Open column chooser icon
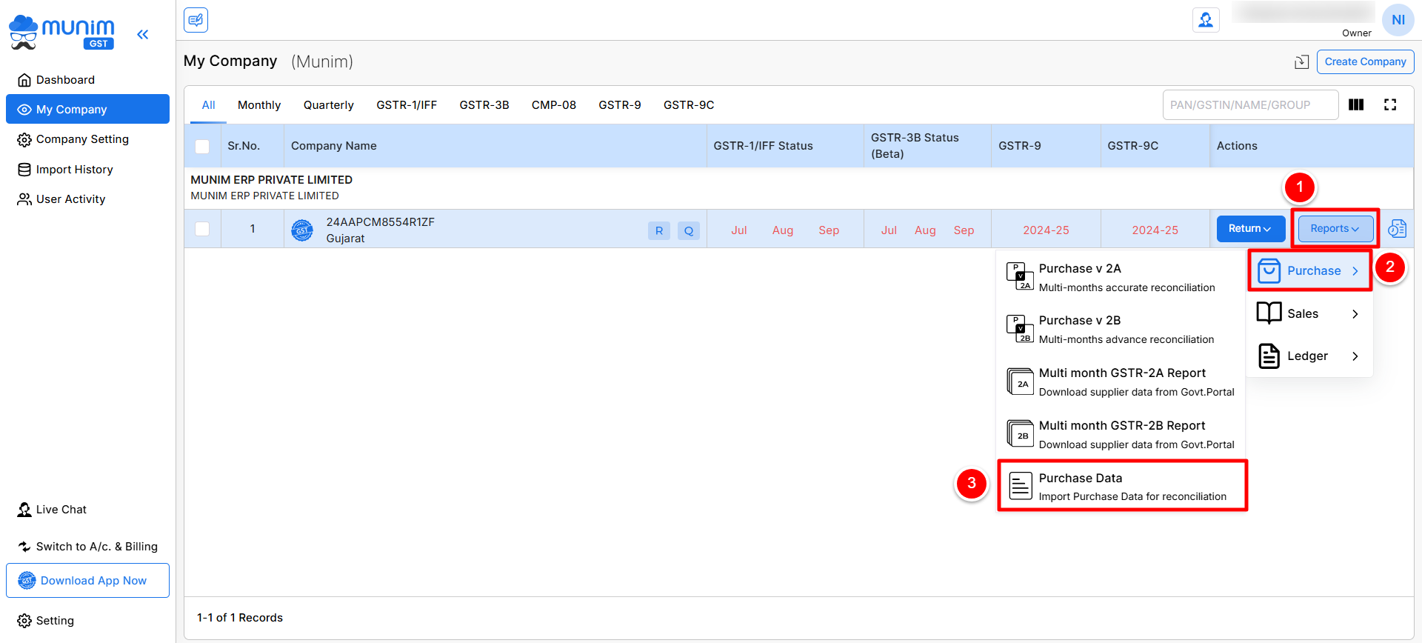The height and width of the screenshot is (643, 1422). click(x=1356, y=104)
